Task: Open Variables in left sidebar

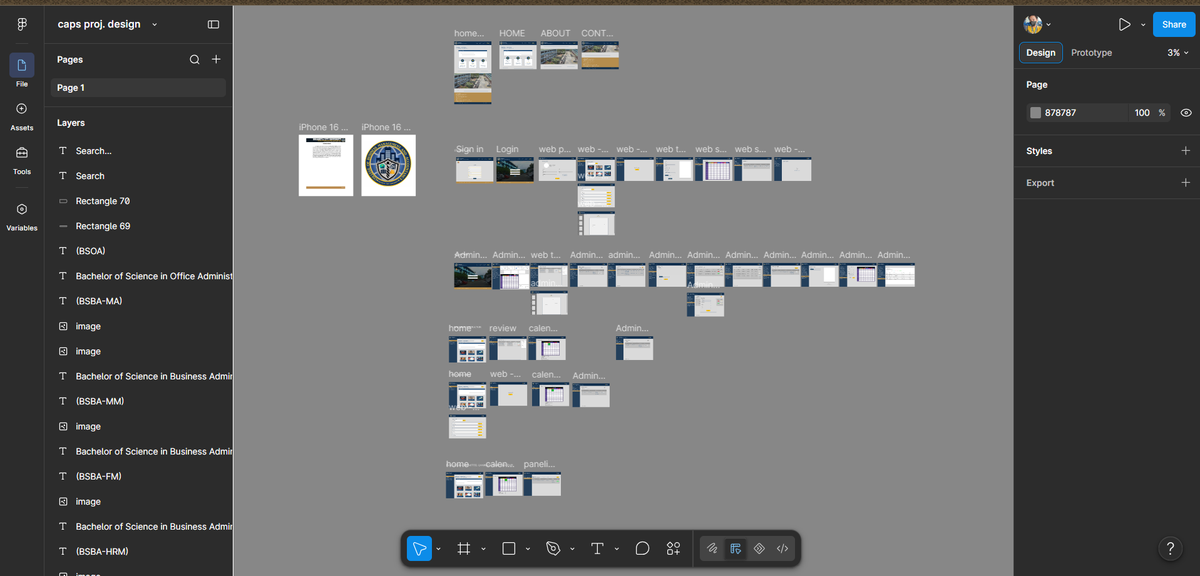Action: tap(22, 216)
